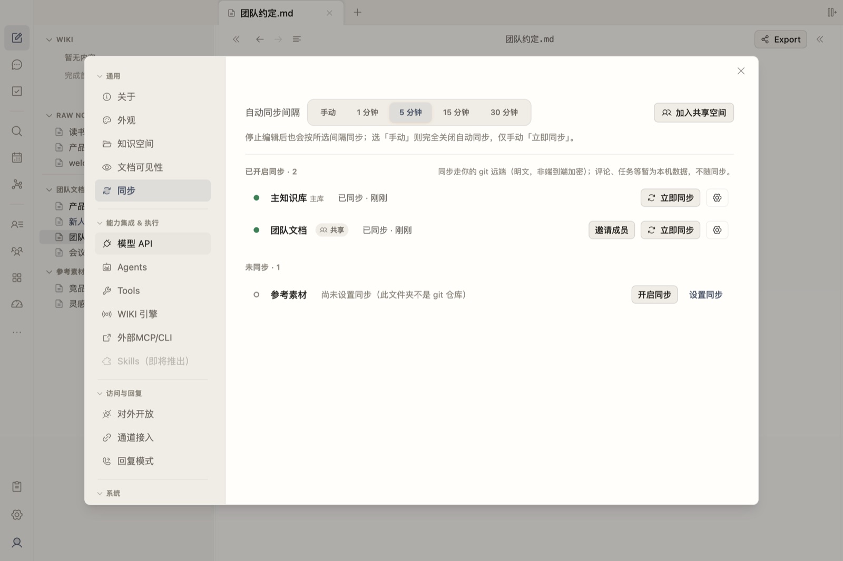843x561 pixels.
Task: Open the dashboard gauge icon in sidebar
Action: click(x=17, y=304)
